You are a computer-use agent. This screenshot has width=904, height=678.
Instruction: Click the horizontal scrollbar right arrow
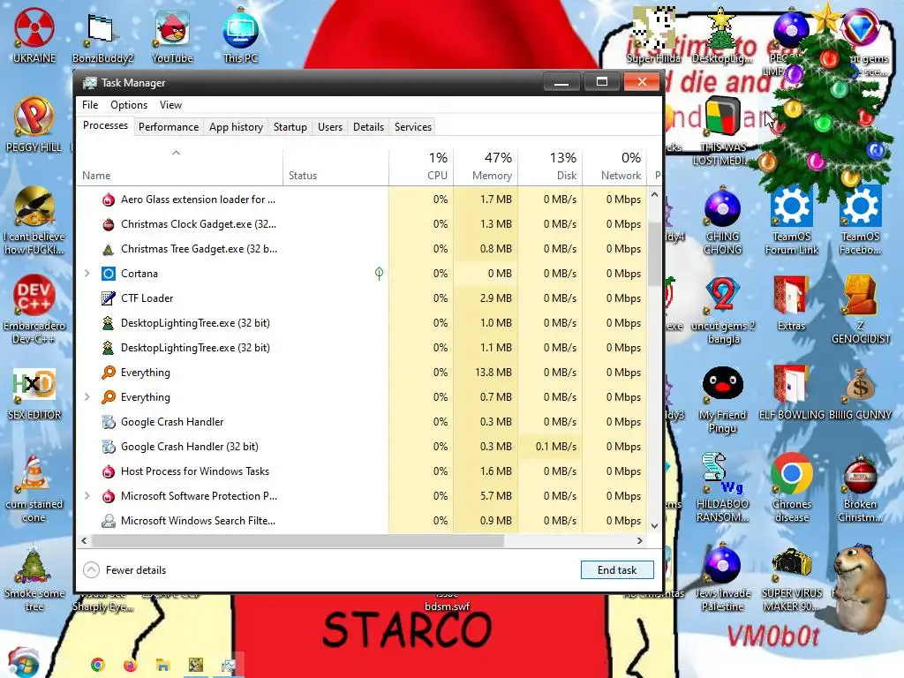639,541
